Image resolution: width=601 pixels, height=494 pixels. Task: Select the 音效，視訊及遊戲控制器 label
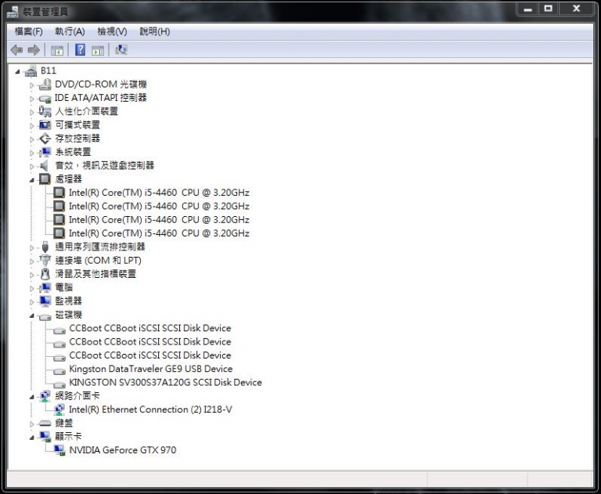pos(105,166)
